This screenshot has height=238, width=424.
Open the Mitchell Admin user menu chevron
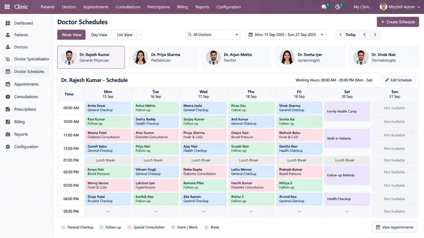[x=419, y=7]
